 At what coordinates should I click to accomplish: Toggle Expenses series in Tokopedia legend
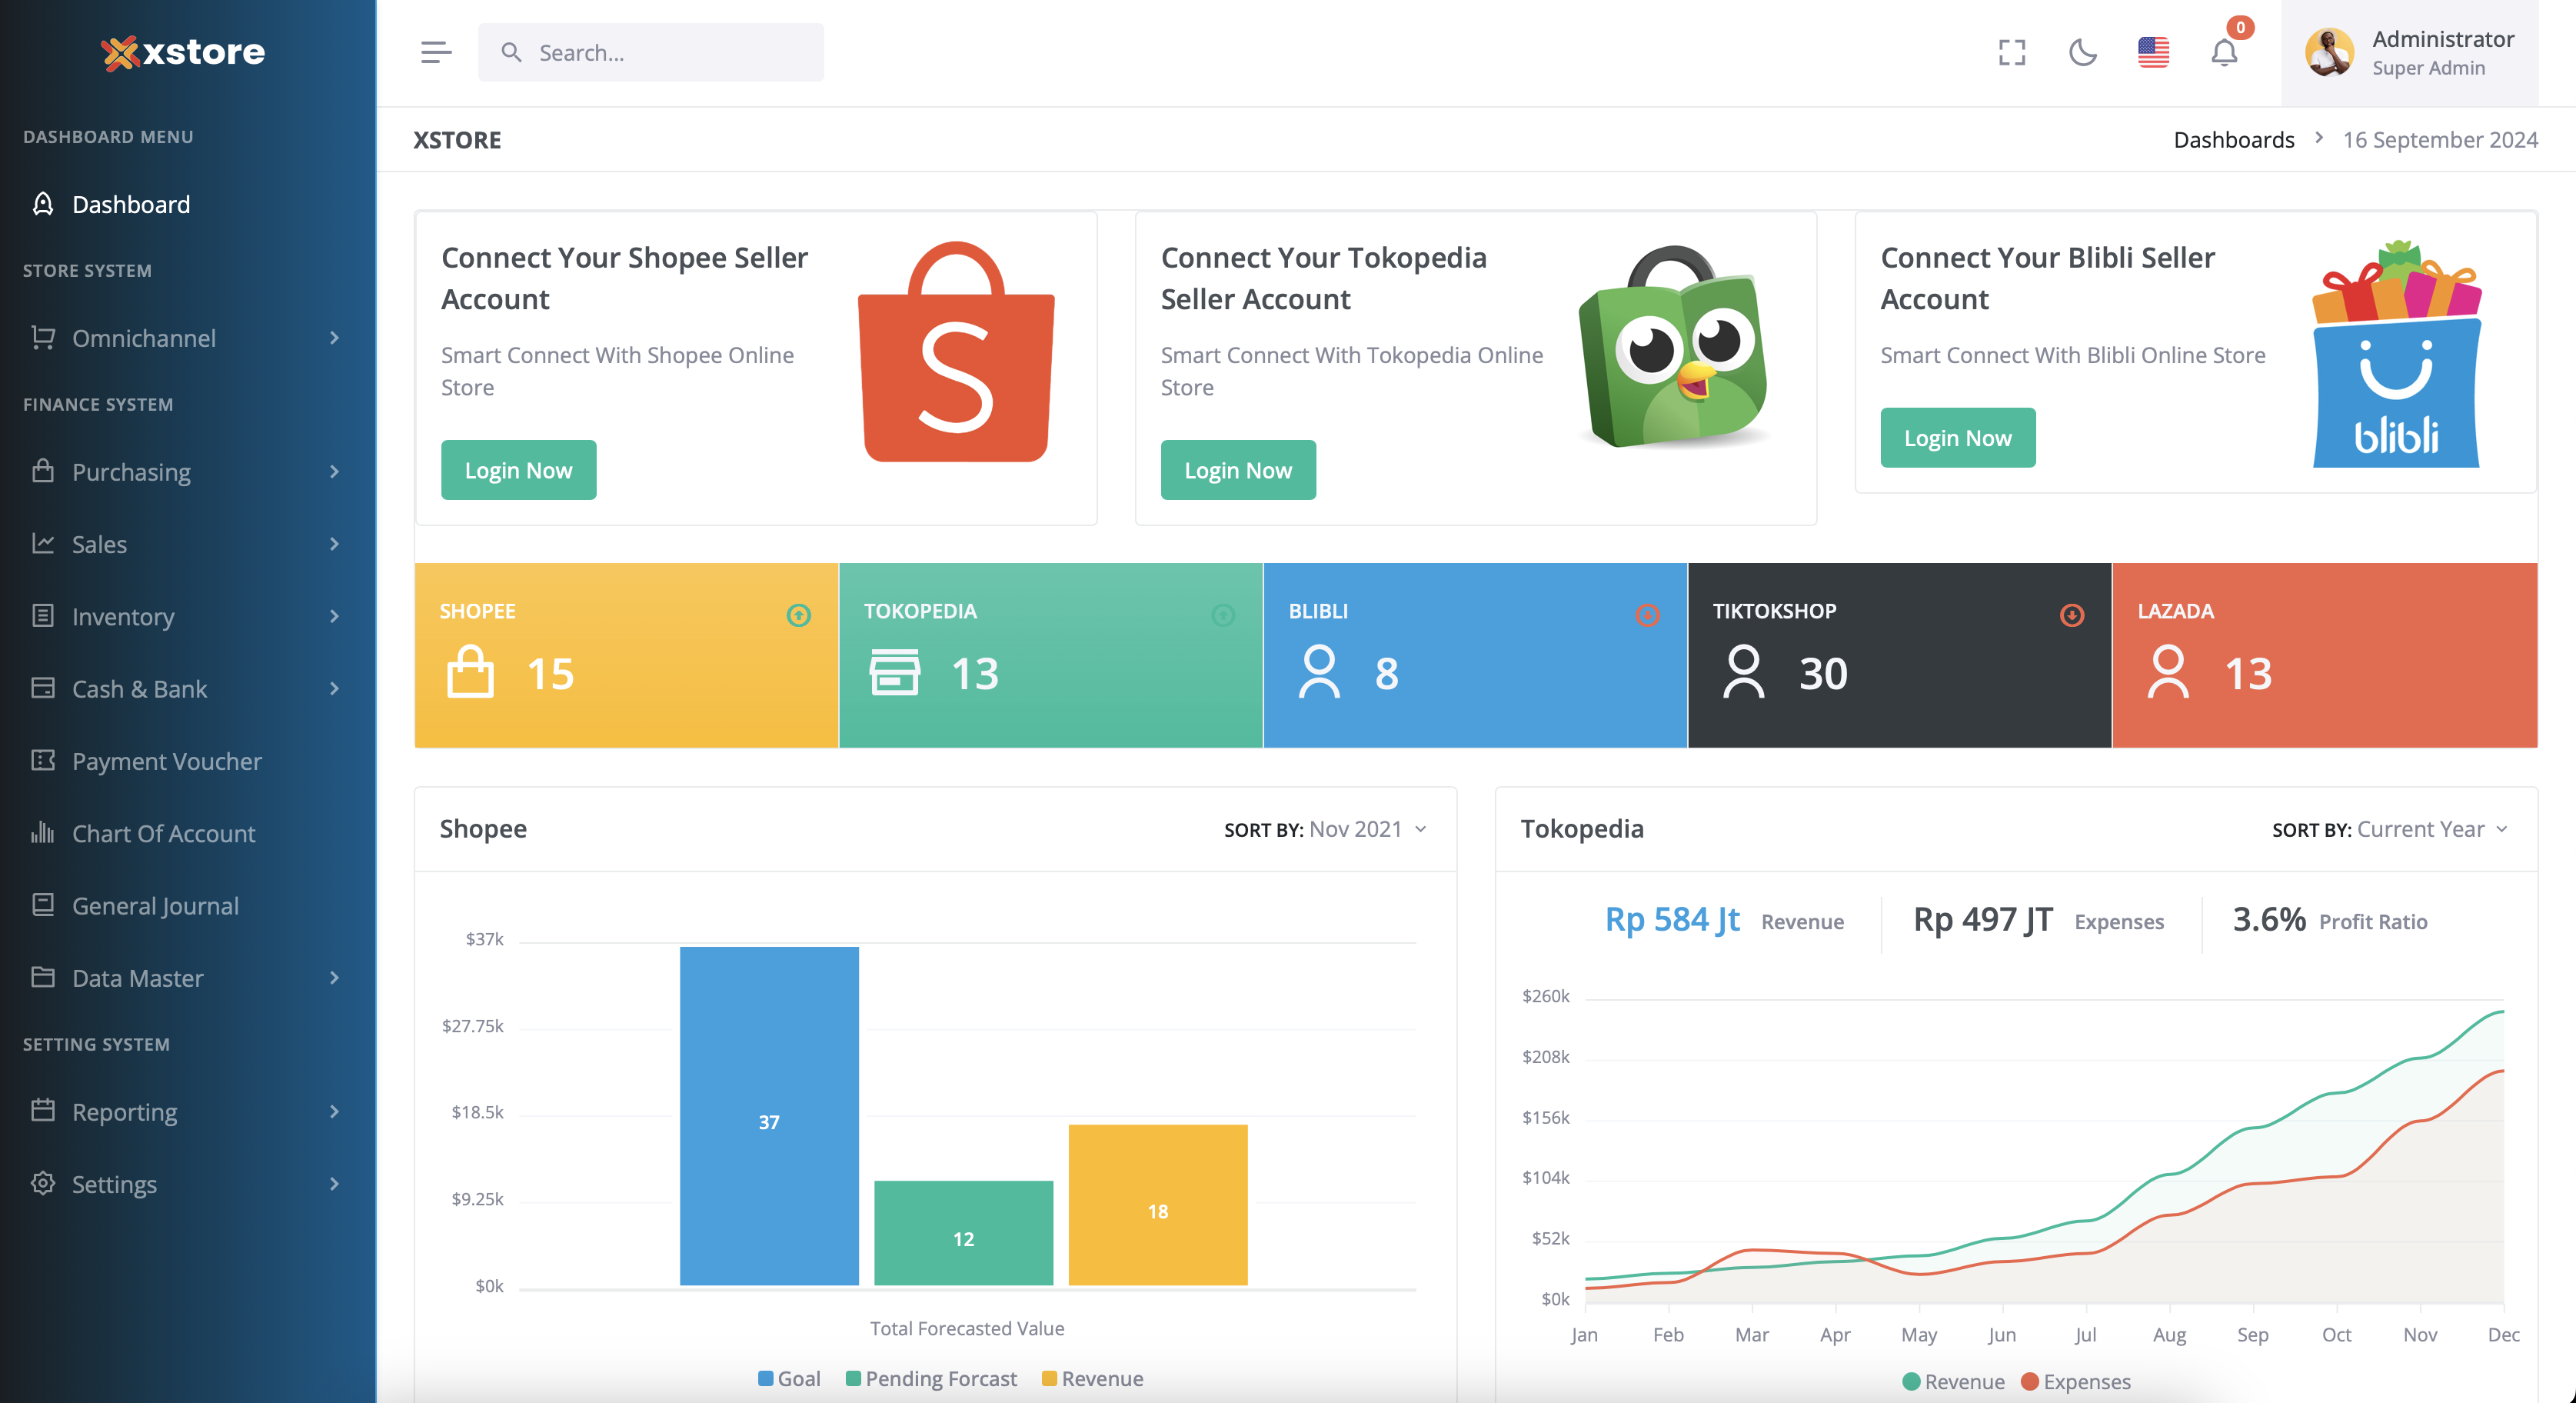pos(2076,1381)
